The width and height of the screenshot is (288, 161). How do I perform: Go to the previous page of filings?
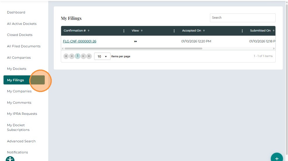point(72,56)
